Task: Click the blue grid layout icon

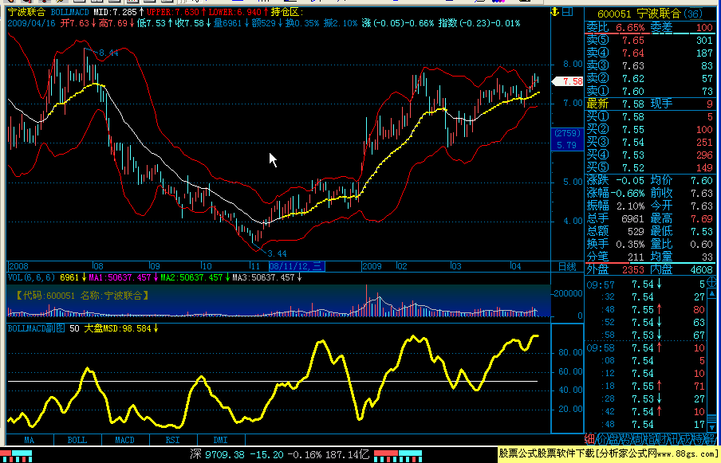Action: (568, 12)
